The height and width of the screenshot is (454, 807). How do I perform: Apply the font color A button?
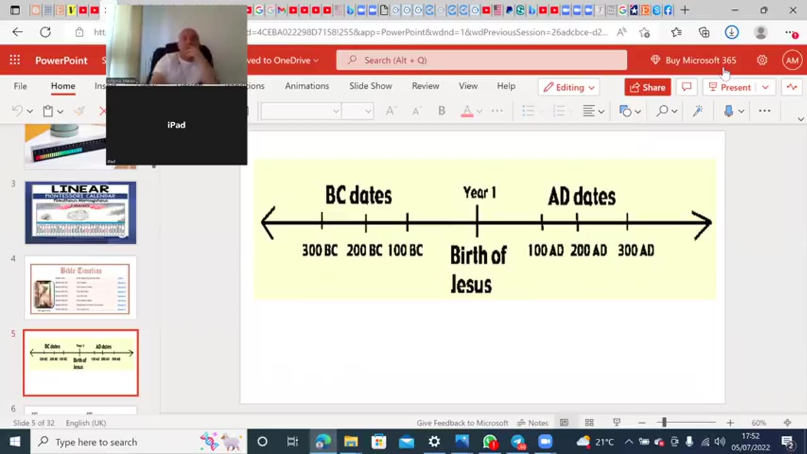[467, 111]
